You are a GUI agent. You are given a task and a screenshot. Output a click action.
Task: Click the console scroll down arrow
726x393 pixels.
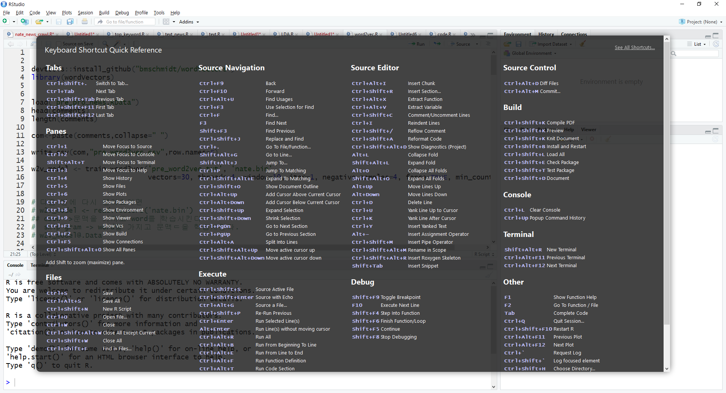493,387
